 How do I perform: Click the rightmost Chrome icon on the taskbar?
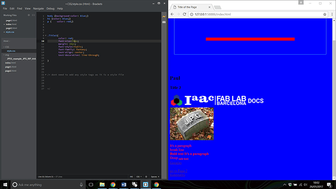tap(156, 184)
